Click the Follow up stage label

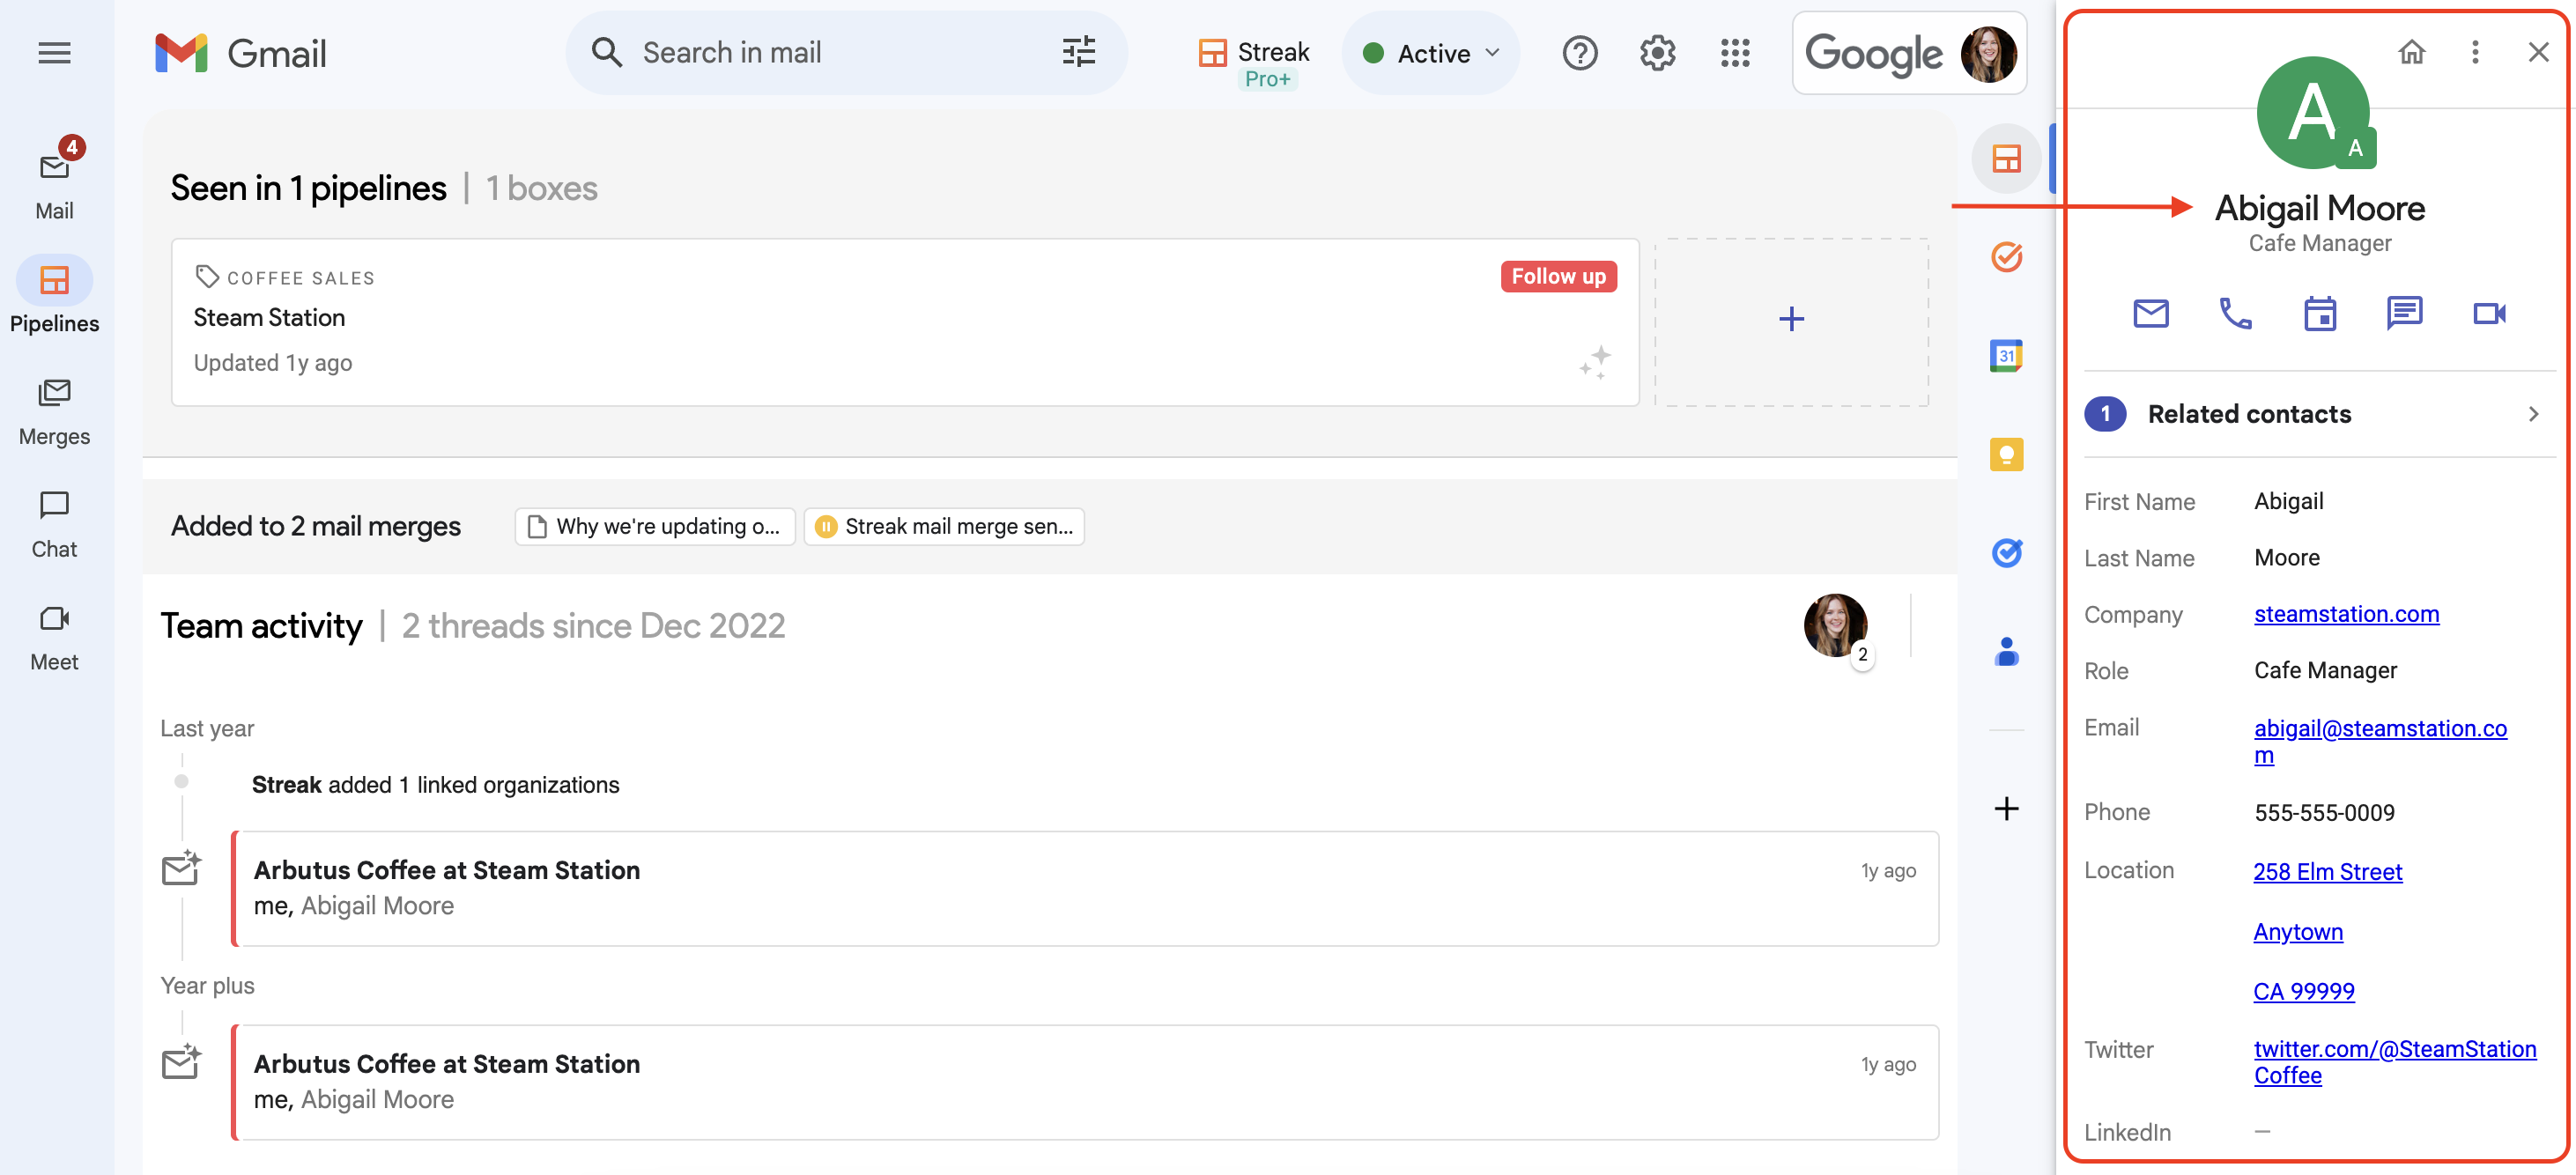[1557, 276]
